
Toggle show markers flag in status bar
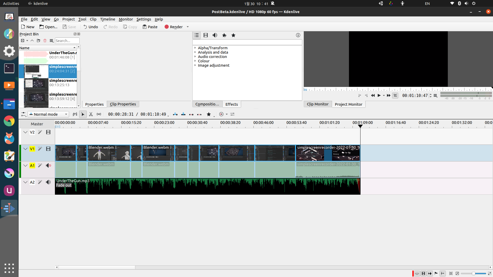(x=436, y=273)
